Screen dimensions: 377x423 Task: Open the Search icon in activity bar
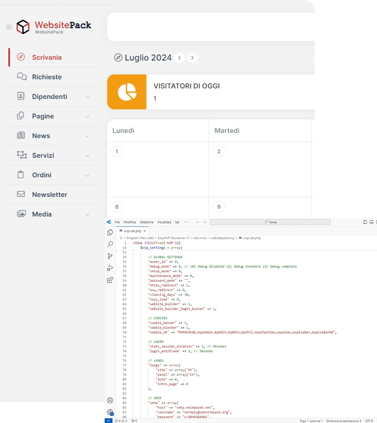[110, 244]
